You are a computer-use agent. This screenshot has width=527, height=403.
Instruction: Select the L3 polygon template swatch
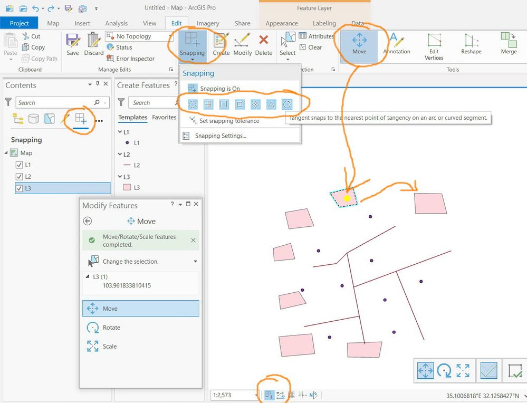(x=127, y=188)
